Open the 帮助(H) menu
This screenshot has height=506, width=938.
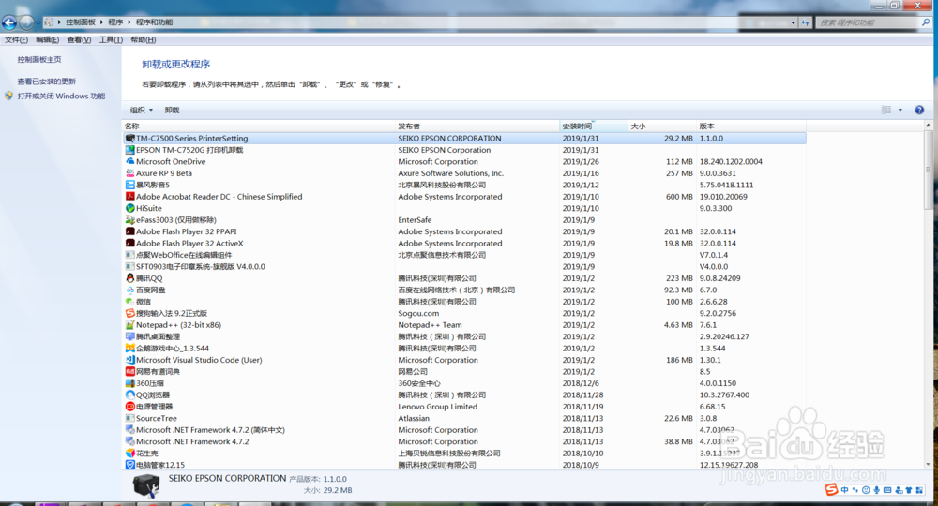click(143, 40)
